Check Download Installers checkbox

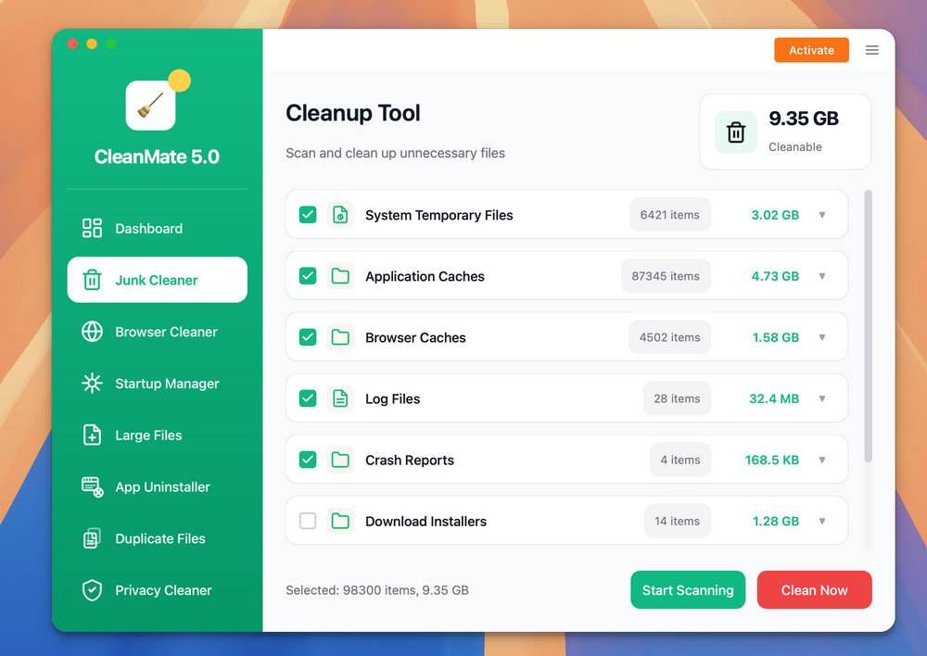308,522
